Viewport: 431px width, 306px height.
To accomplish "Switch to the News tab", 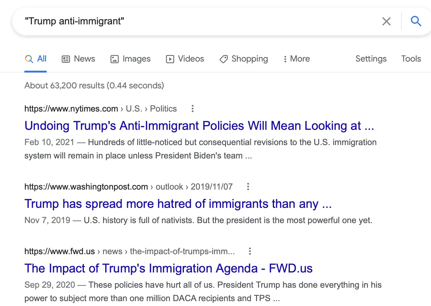I will (x=79, y=59).
